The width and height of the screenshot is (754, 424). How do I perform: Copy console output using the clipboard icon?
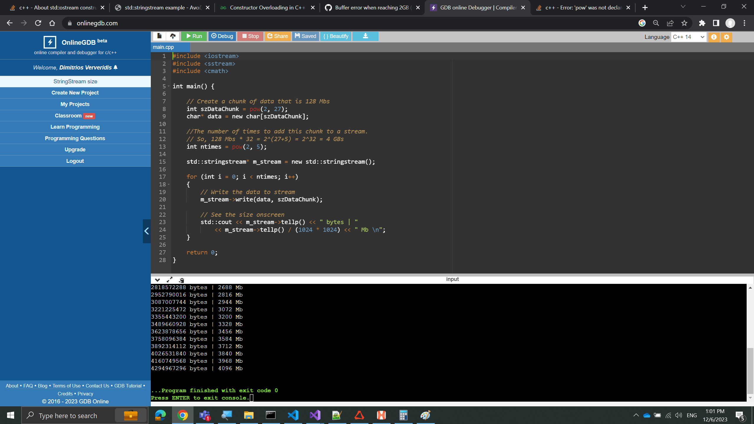pyautogui.click(x=182, y=280)
